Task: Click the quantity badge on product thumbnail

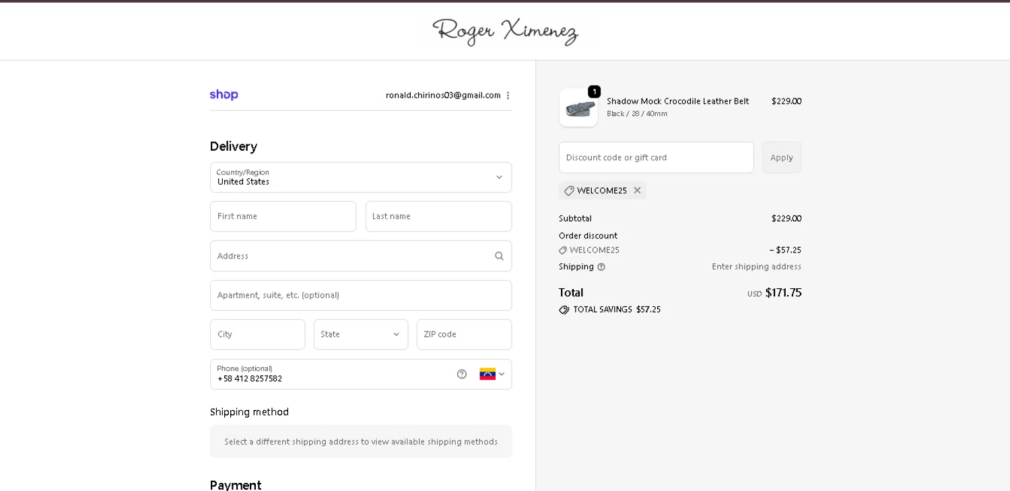Action: tap(594, 92)
